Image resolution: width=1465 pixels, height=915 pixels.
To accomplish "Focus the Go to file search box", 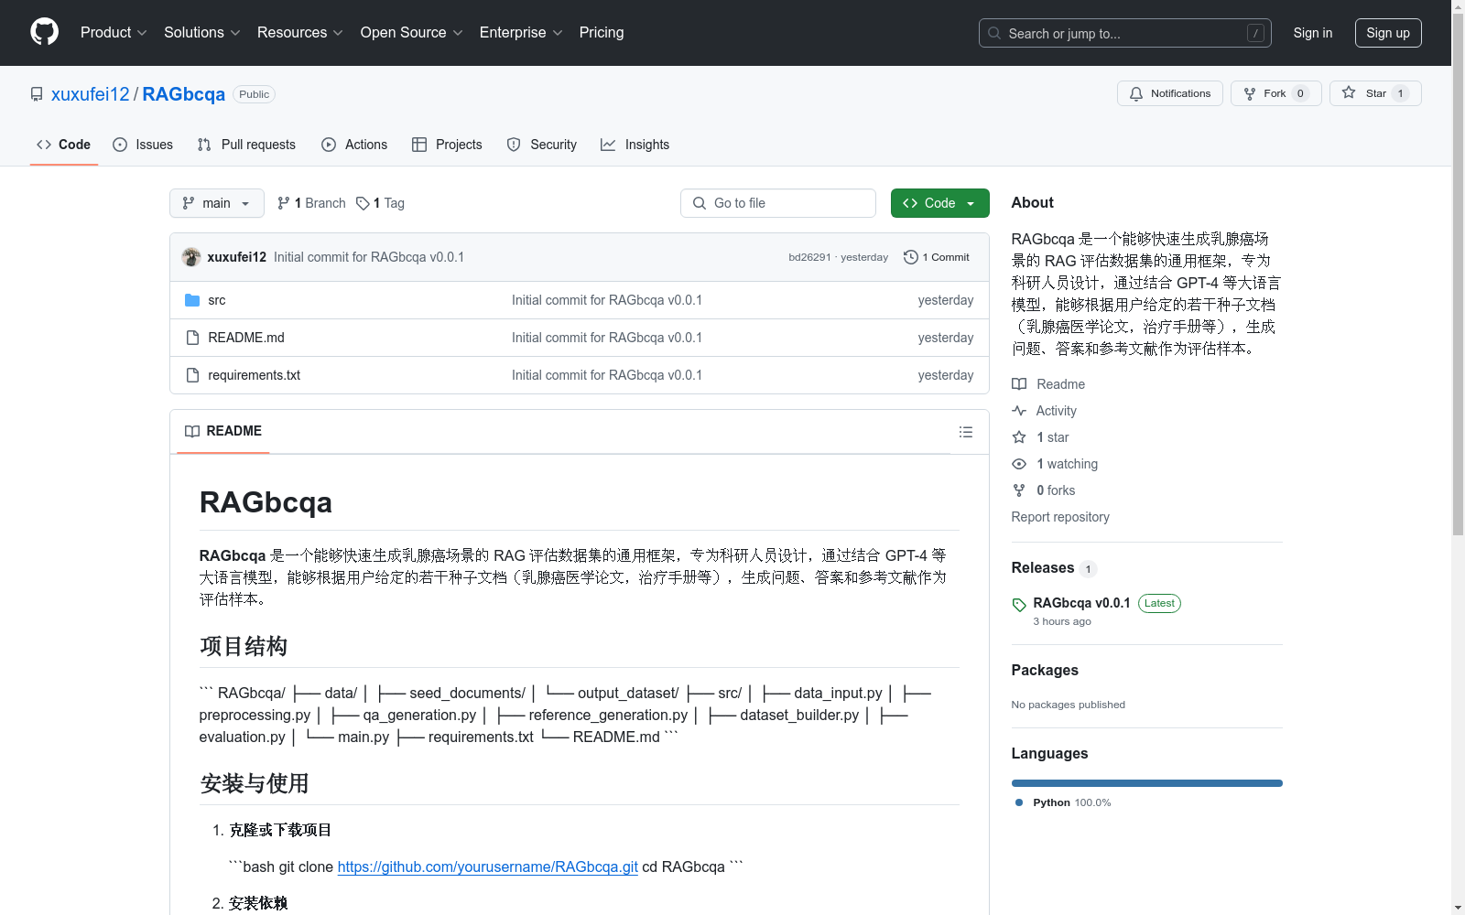I will 778,203.
